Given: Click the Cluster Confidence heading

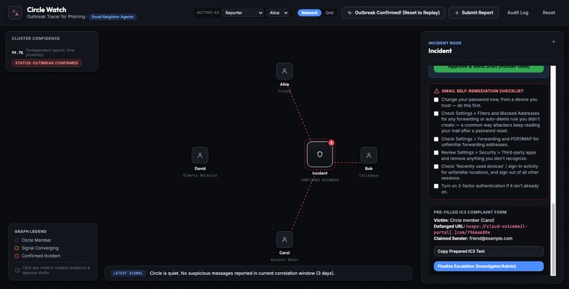Looking at the screenshot, I should [x=35, y=38].
